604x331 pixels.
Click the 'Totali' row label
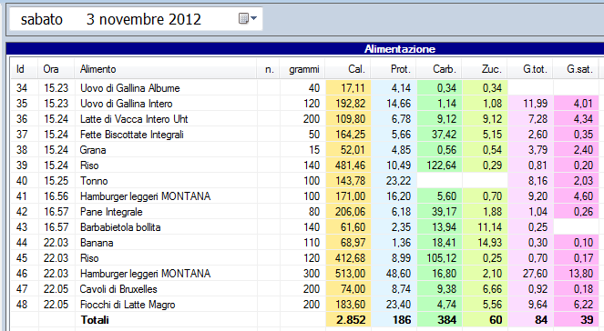click(x=95, y=320)
